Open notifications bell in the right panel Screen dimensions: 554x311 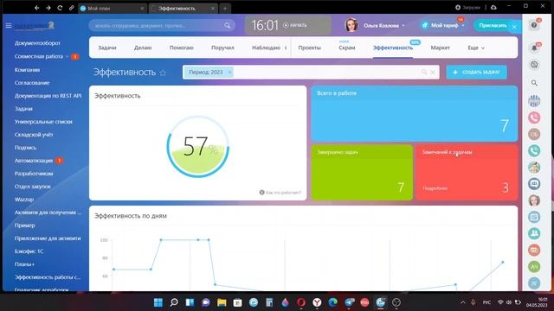534,48
